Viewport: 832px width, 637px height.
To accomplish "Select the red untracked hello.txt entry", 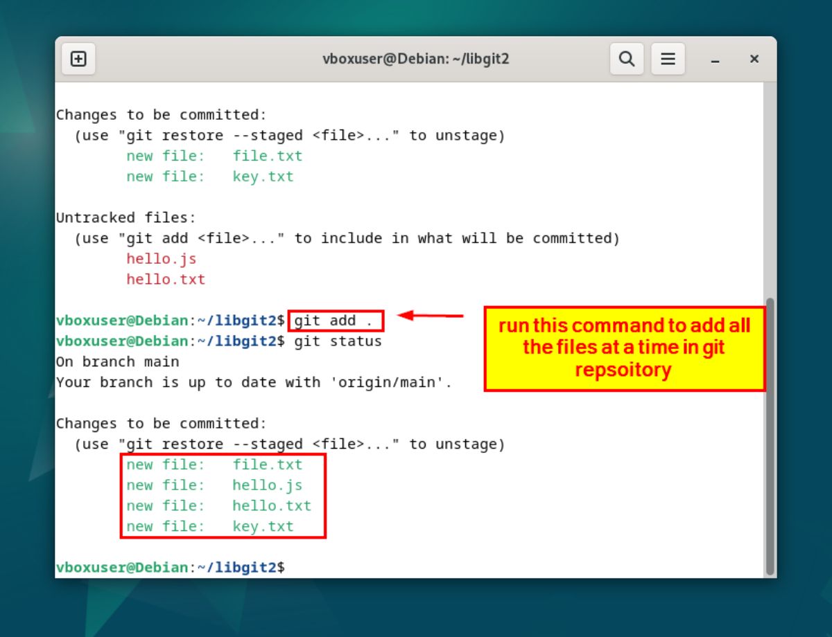I will point(166,280).
